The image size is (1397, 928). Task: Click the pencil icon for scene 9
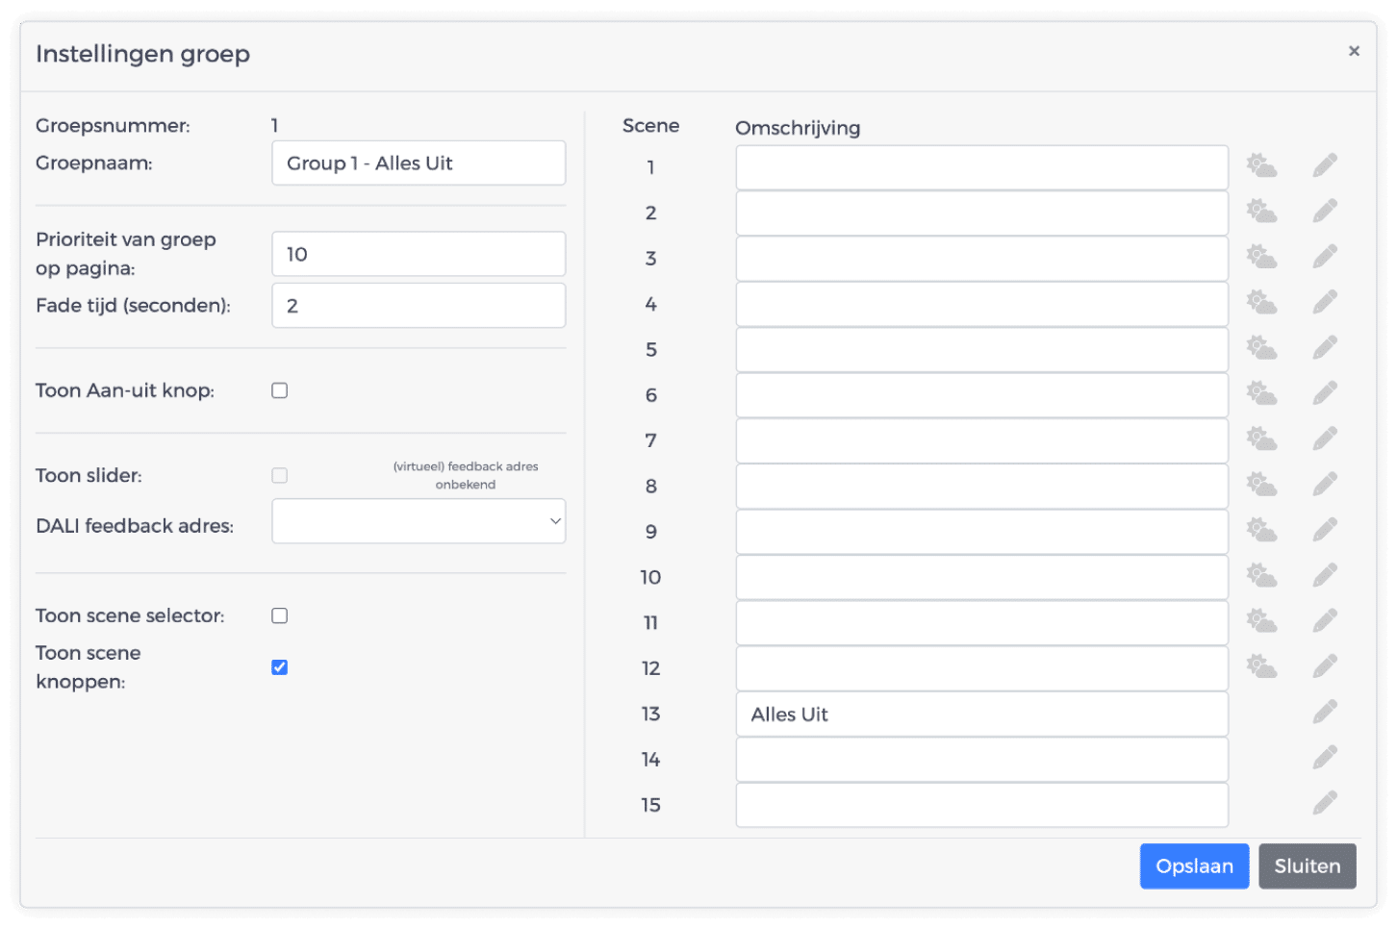click(1325, 529)
